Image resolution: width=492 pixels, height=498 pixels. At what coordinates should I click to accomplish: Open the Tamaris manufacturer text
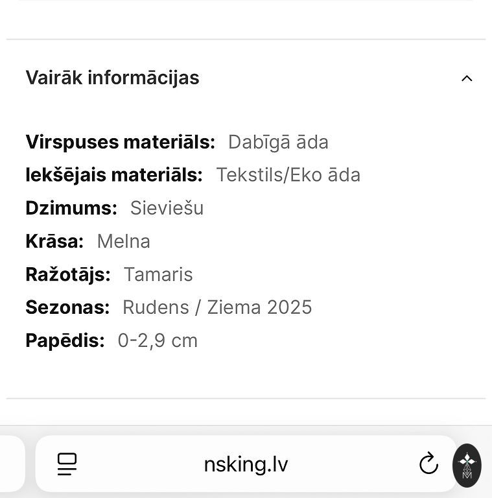pos(158,274)
